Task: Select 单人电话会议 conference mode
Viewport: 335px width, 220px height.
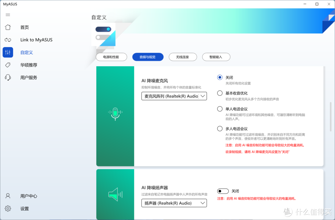Action: coord(220,109)
